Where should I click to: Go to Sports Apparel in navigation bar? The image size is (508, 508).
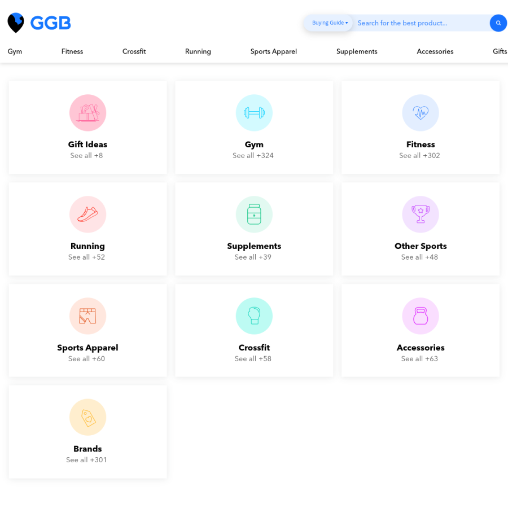274,51
